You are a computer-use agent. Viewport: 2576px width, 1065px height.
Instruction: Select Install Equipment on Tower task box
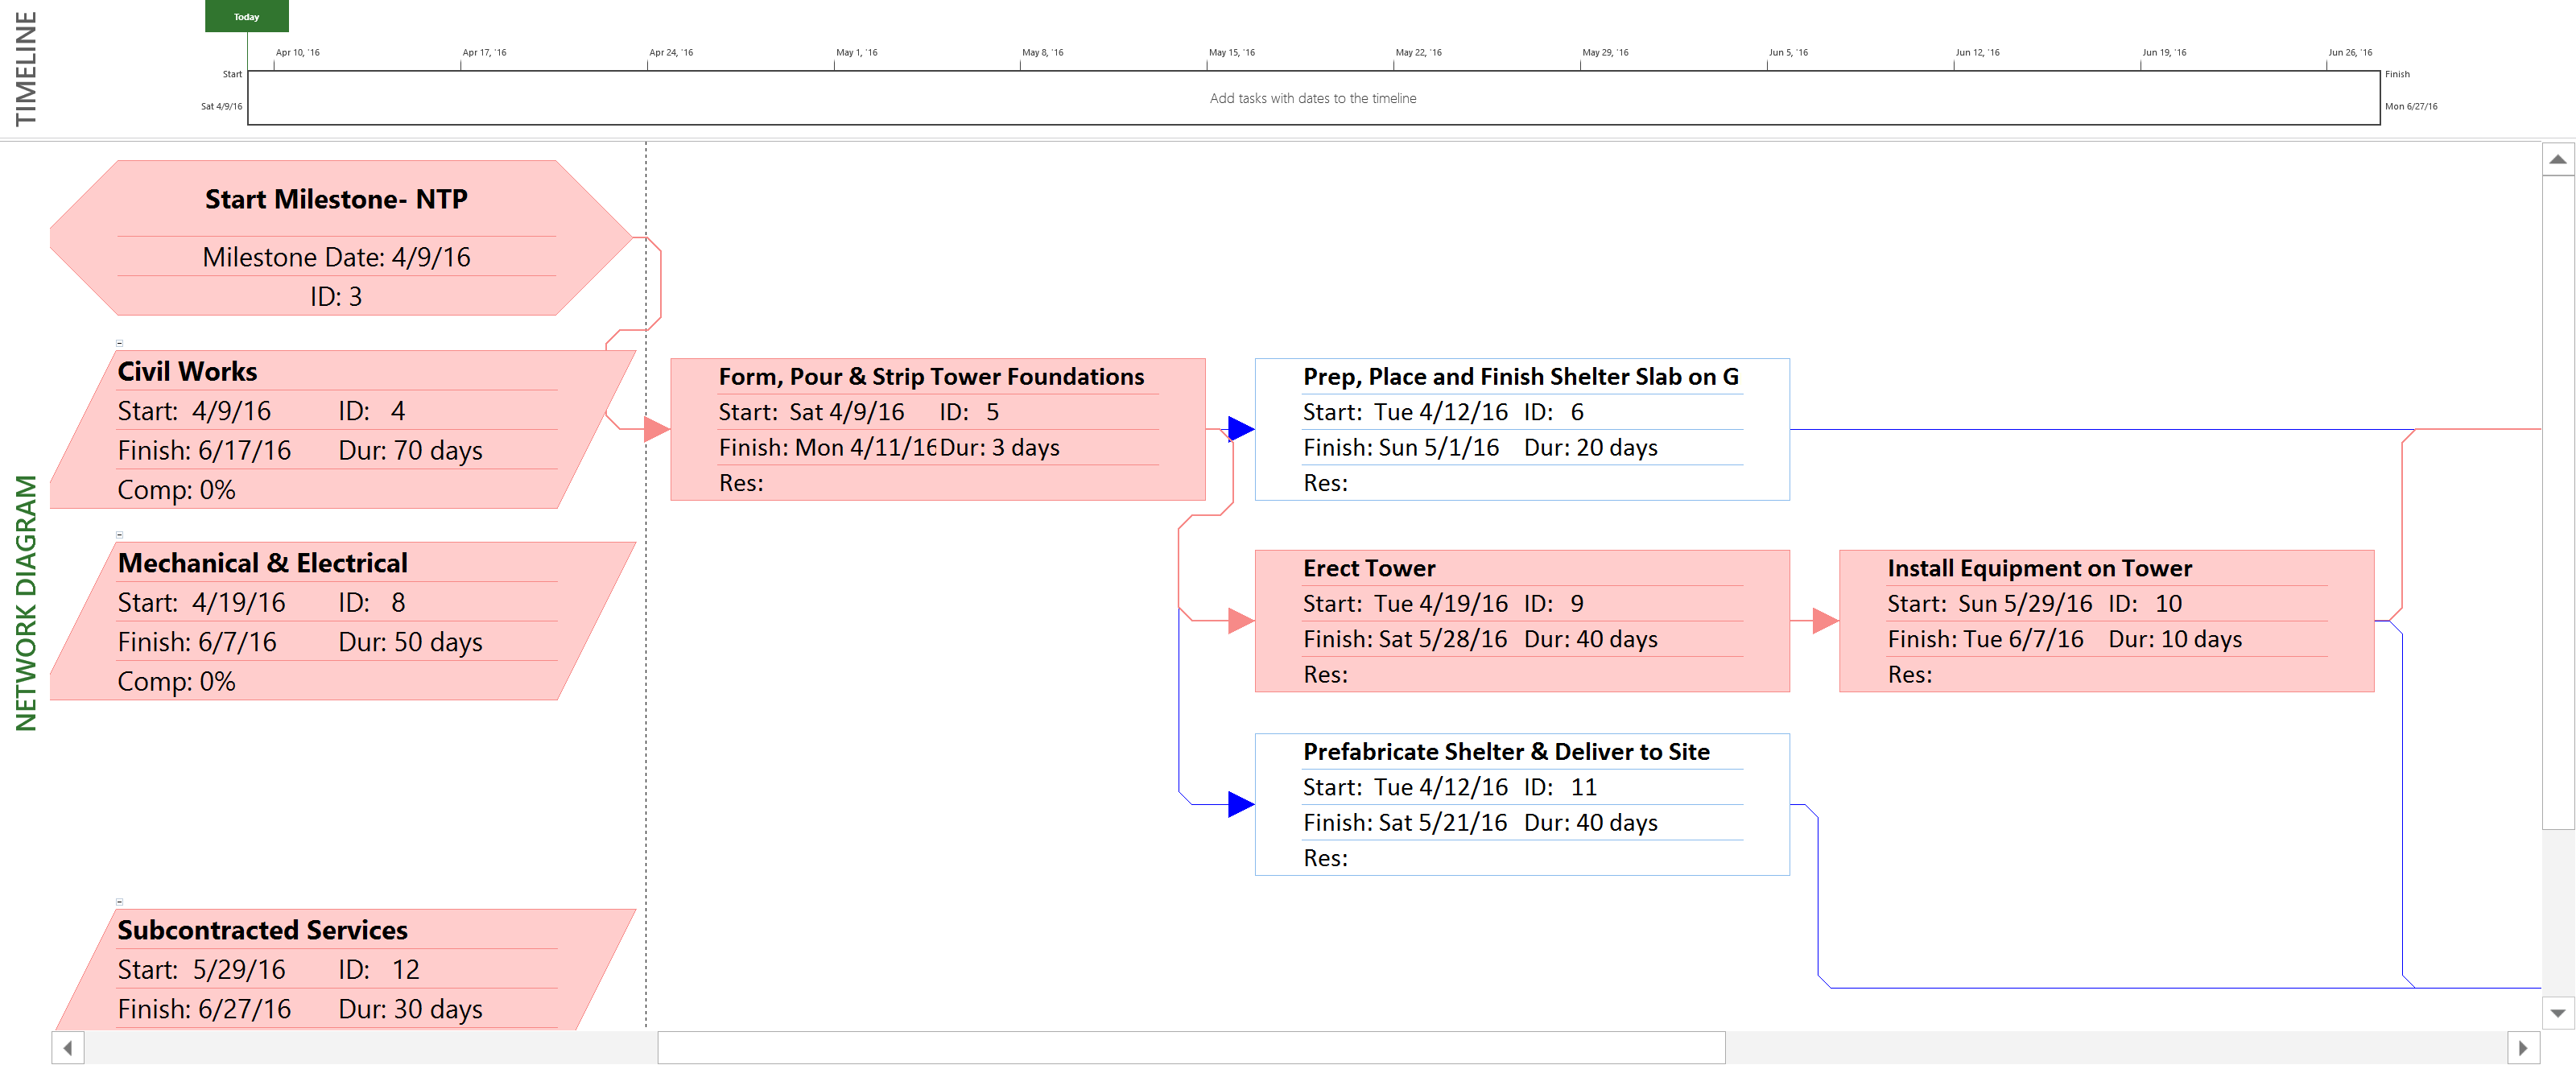click(x=2106, y=621)
